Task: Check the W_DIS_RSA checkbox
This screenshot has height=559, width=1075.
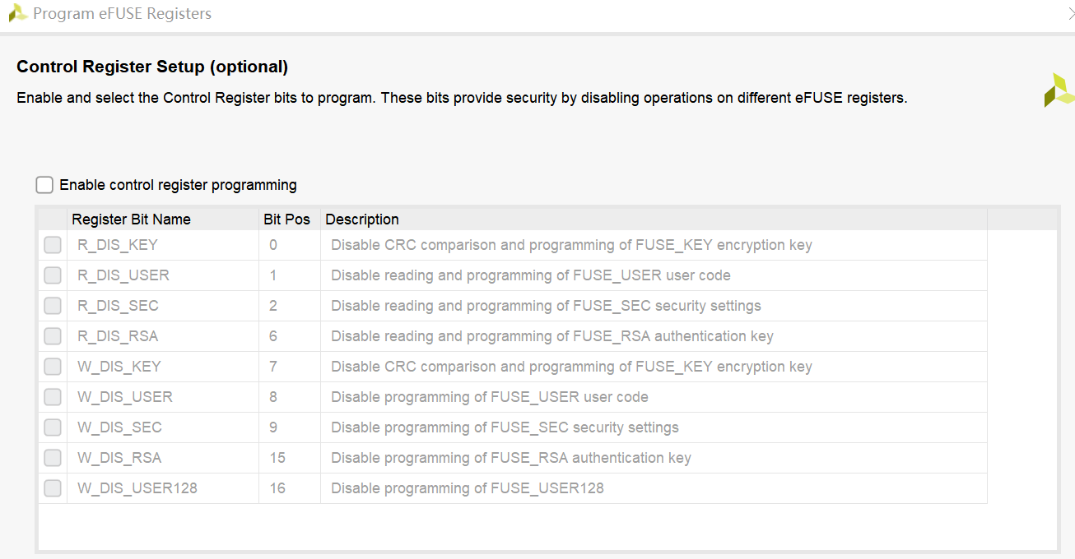Action: 53,458
